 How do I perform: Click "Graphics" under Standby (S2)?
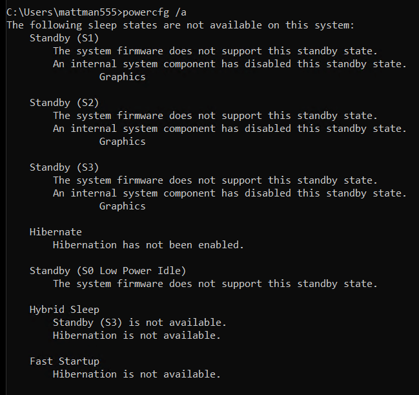click(x=122, y=142)
